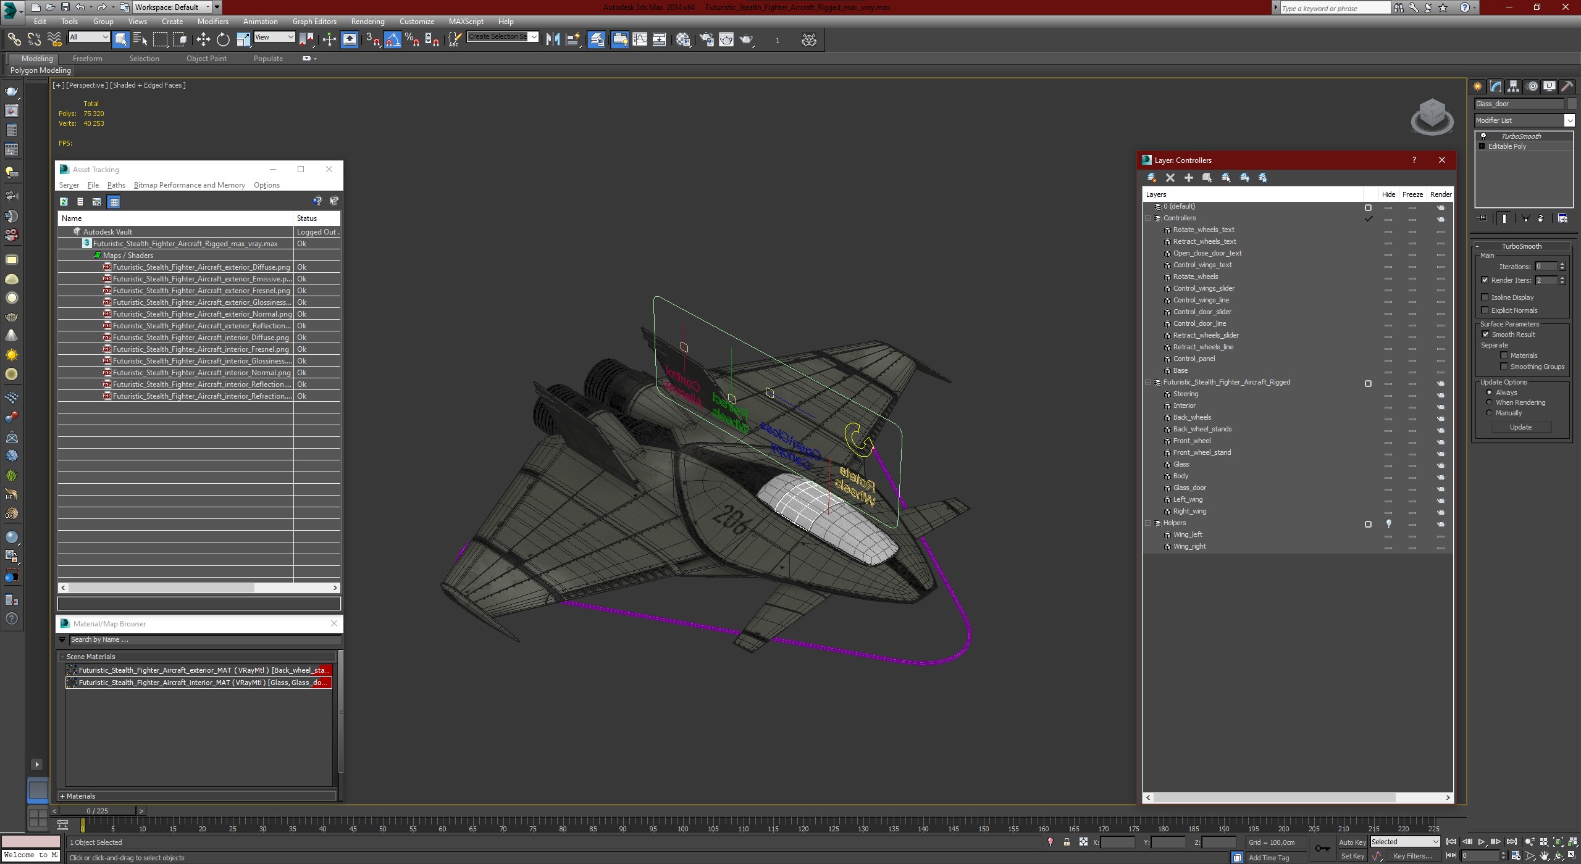Open the Utilities hammer panel tab
Screen dimensions: 1581x864
coord(1567,86)
